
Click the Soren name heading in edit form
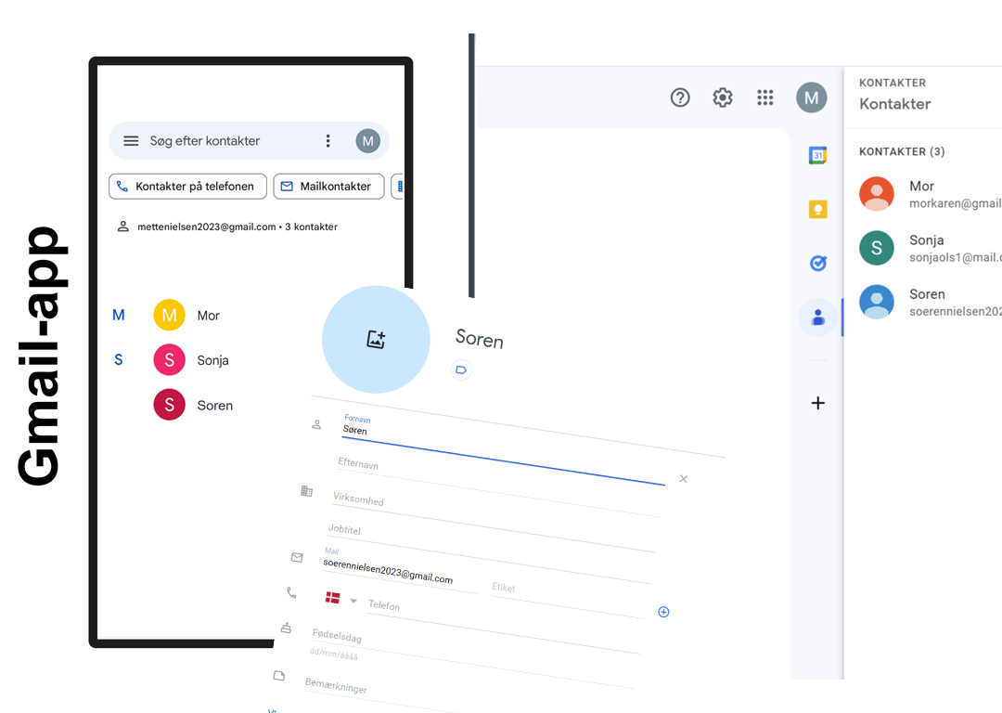pos(480,338)
